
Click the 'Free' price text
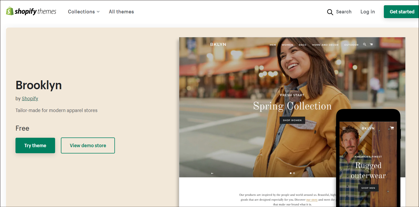(22, 128)
